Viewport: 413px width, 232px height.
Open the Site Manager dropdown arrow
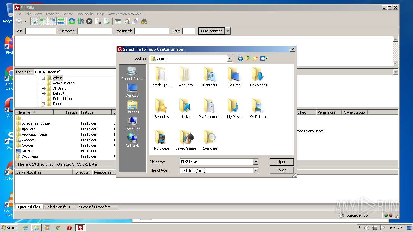pos(25,21)
